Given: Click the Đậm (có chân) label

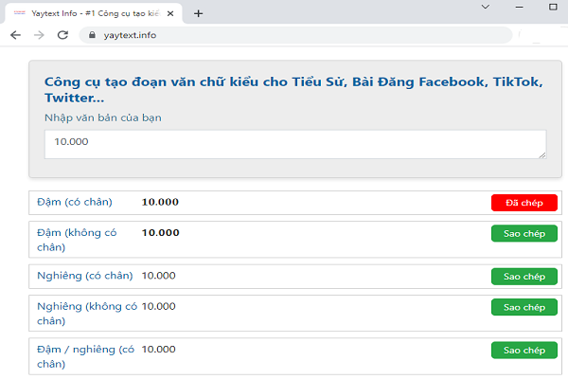Looking at the screenshot, I should [75, 202].
